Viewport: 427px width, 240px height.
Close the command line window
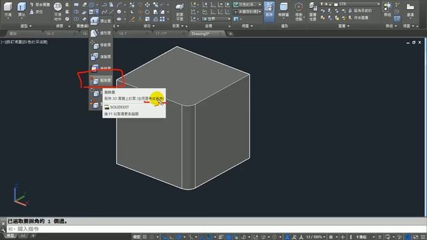click(3, 224)
